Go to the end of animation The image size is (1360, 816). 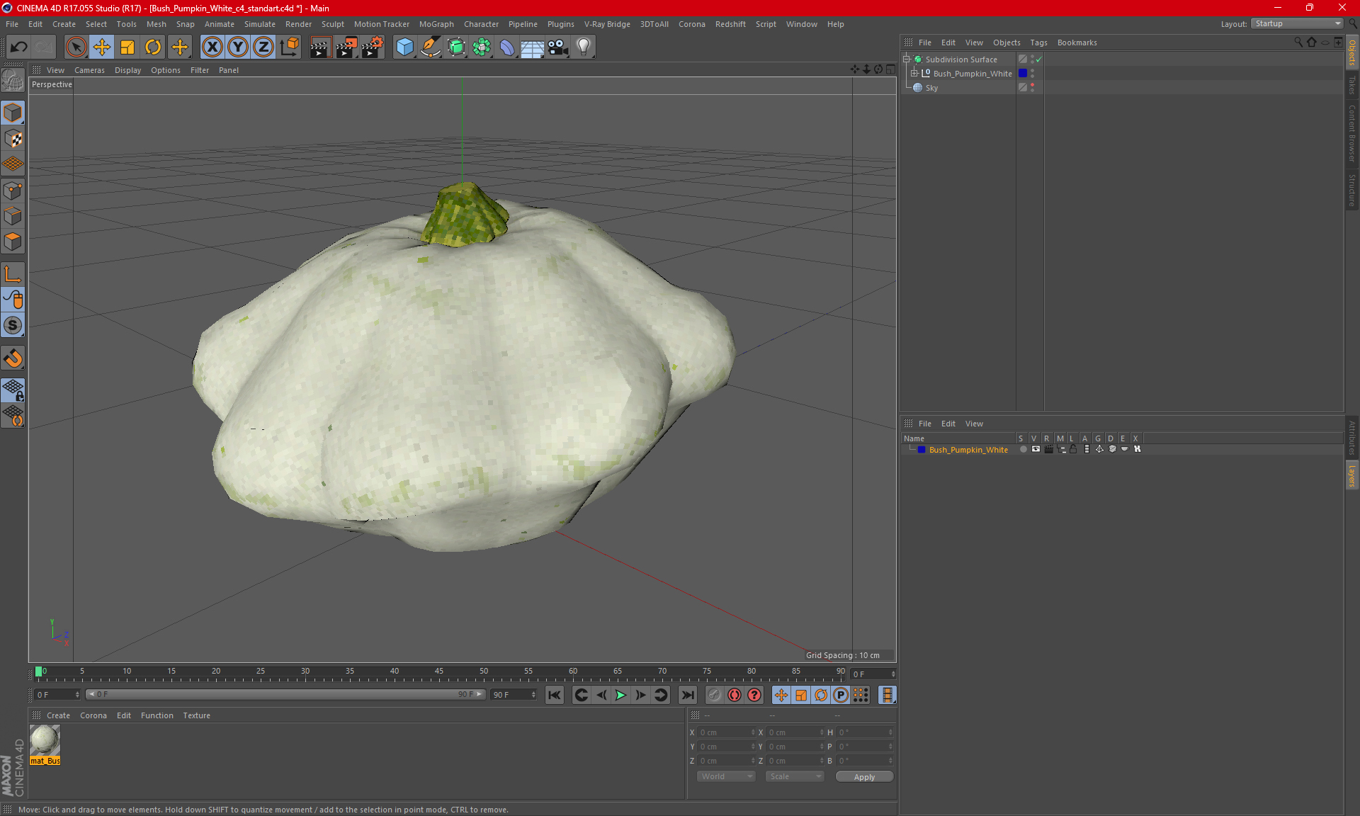click(x=687, y=695)
